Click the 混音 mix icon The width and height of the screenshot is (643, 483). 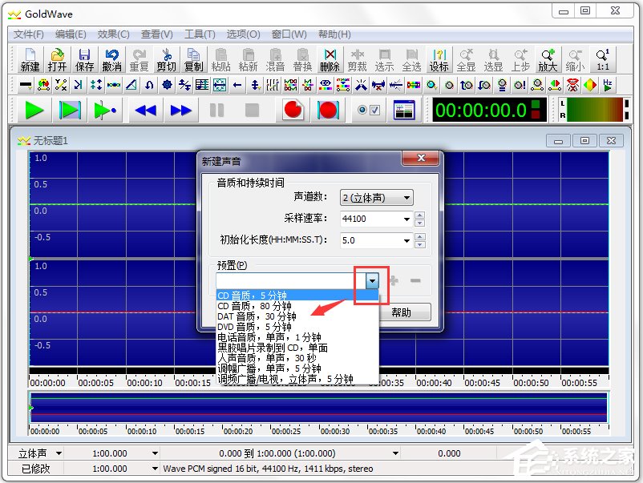pyautogui.click(x=275, y=60)
